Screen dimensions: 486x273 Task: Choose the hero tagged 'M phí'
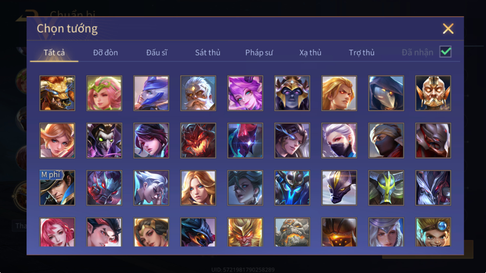coord(57,188)
